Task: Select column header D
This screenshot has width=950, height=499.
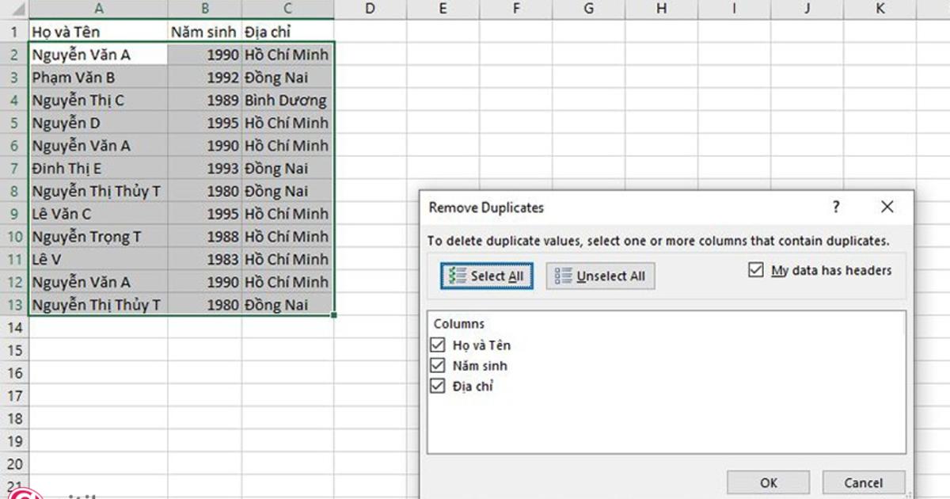Action: tap(369, 9)
